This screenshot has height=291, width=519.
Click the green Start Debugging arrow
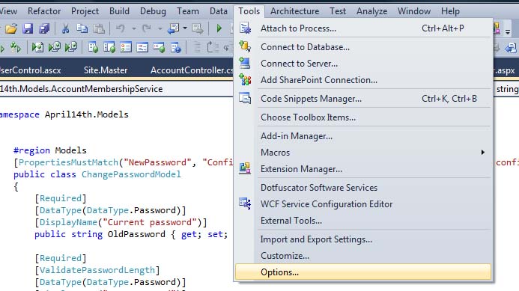219,28
